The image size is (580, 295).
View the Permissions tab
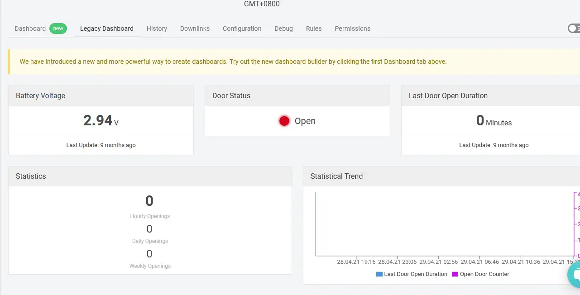click(352, 29)
